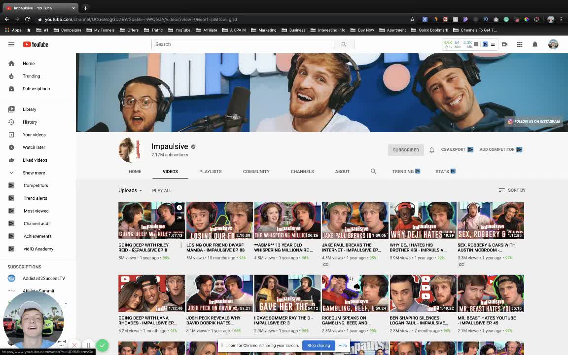The image size is (568, 355).
Task: Open Going Deep With Riley Reid video thumbnail
Action: (151, 220)
